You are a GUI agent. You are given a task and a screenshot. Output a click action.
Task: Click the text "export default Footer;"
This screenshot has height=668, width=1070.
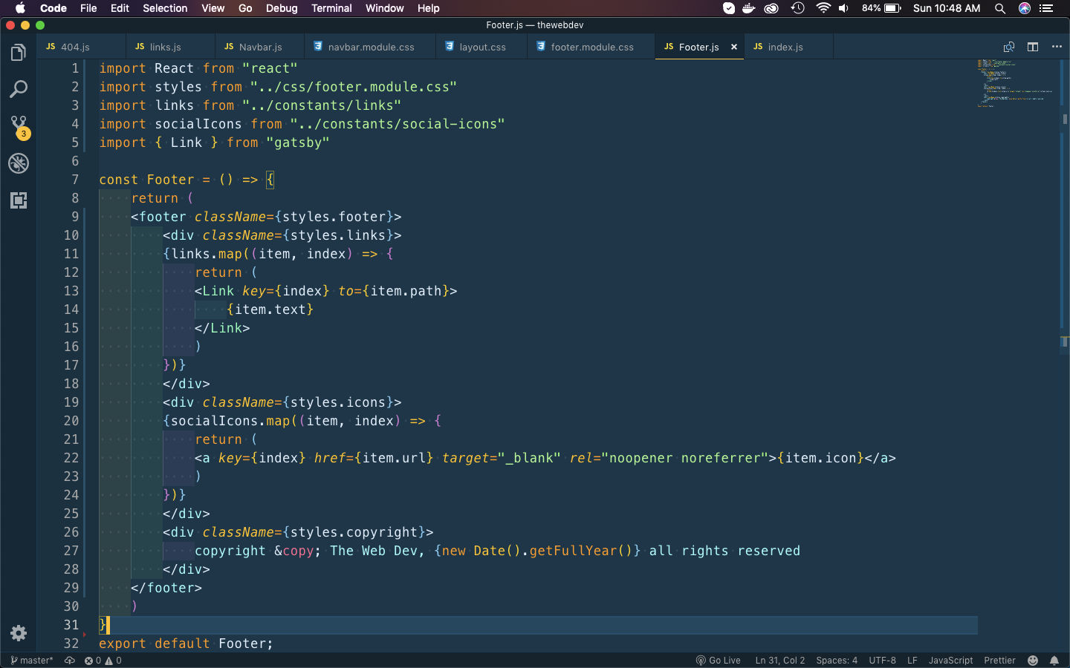[x=186, y=644]
